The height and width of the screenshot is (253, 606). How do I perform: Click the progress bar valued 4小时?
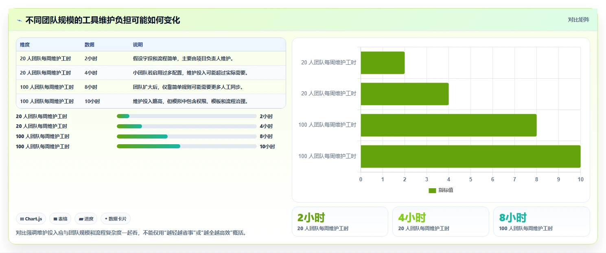187,126
